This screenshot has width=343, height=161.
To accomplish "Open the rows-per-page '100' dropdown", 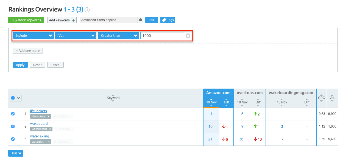I will (16, 153).
